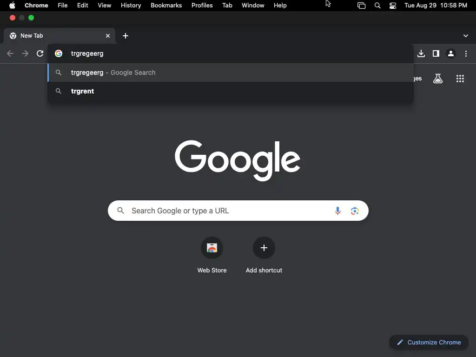Click the Customize Chrome button
This screenshot has width=476, height=357.
(x=429, y=343)
